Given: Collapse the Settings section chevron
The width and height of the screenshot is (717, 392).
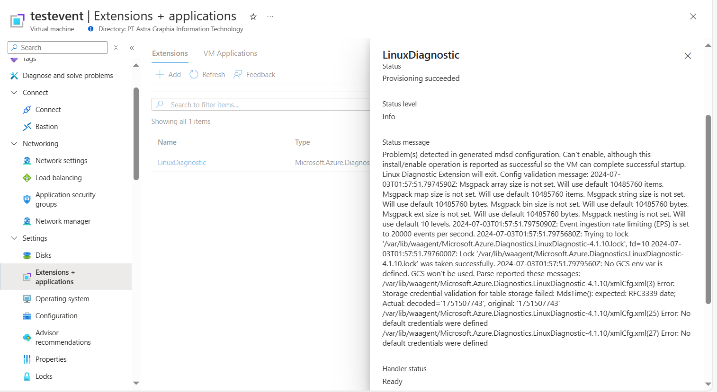Looking at the screenshot, I should (14, 238).
